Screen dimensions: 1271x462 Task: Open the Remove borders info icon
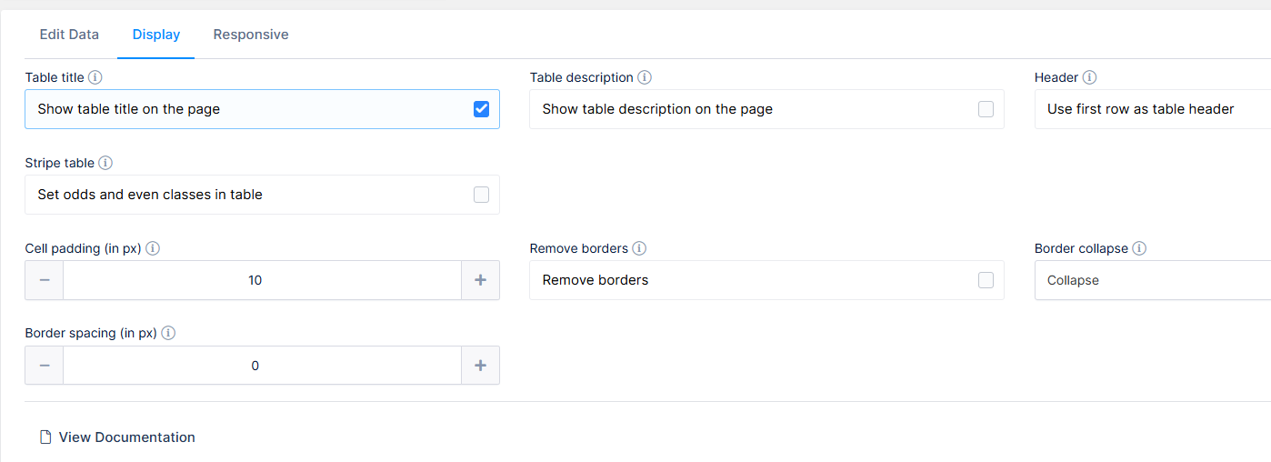tap(639, 248)
